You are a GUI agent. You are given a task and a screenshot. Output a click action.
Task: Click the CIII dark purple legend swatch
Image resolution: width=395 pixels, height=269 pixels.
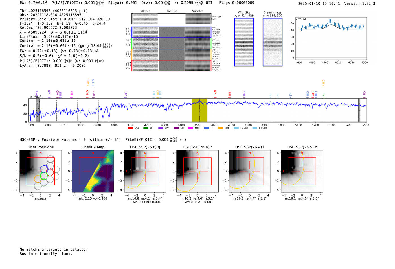(x=176, y=128)
